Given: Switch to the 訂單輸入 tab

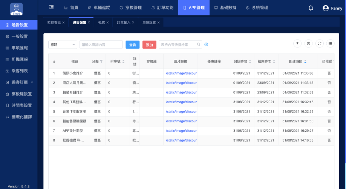Looking at the screenshot, I should [123, 23].
